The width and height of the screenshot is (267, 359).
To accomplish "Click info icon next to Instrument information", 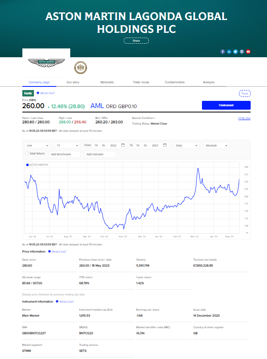I will click(x=57, y=301).
